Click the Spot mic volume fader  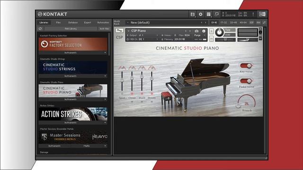pos(122,80)
